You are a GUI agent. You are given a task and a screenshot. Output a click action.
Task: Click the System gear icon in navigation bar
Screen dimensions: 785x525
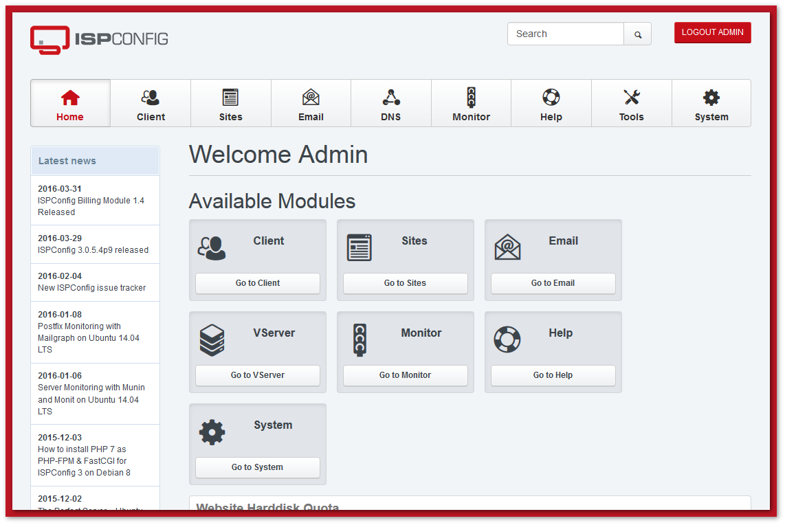711,98
